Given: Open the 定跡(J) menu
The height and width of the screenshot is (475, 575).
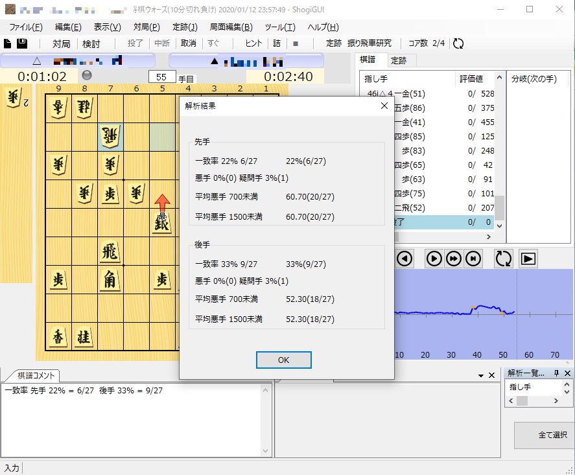Looking at the screenshot, I should tap(185, 27).
